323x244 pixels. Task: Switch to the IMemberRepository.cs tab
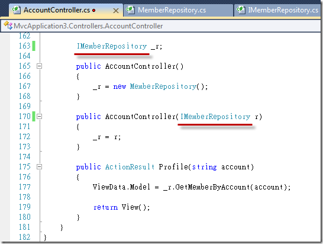coord(278,10)
